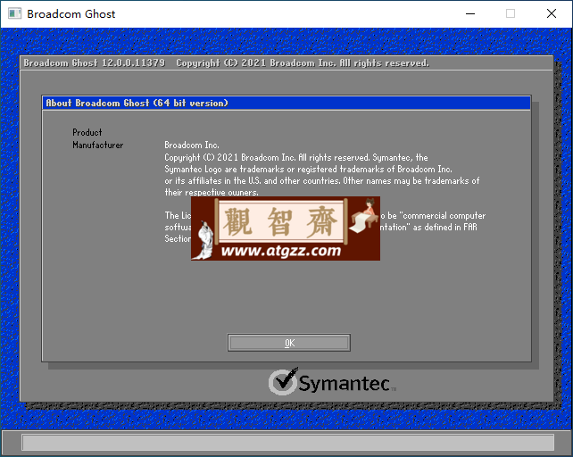Close the Broadcom Ghost window
This screenshot has width=573, height=457.
coord(552,14)
